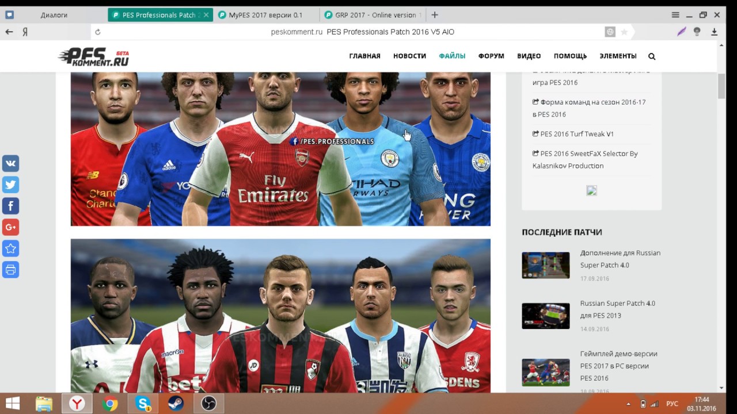The image size is (737, 414).
Task: Click the broken image in sidebar widget
Action: click(591, 191)
